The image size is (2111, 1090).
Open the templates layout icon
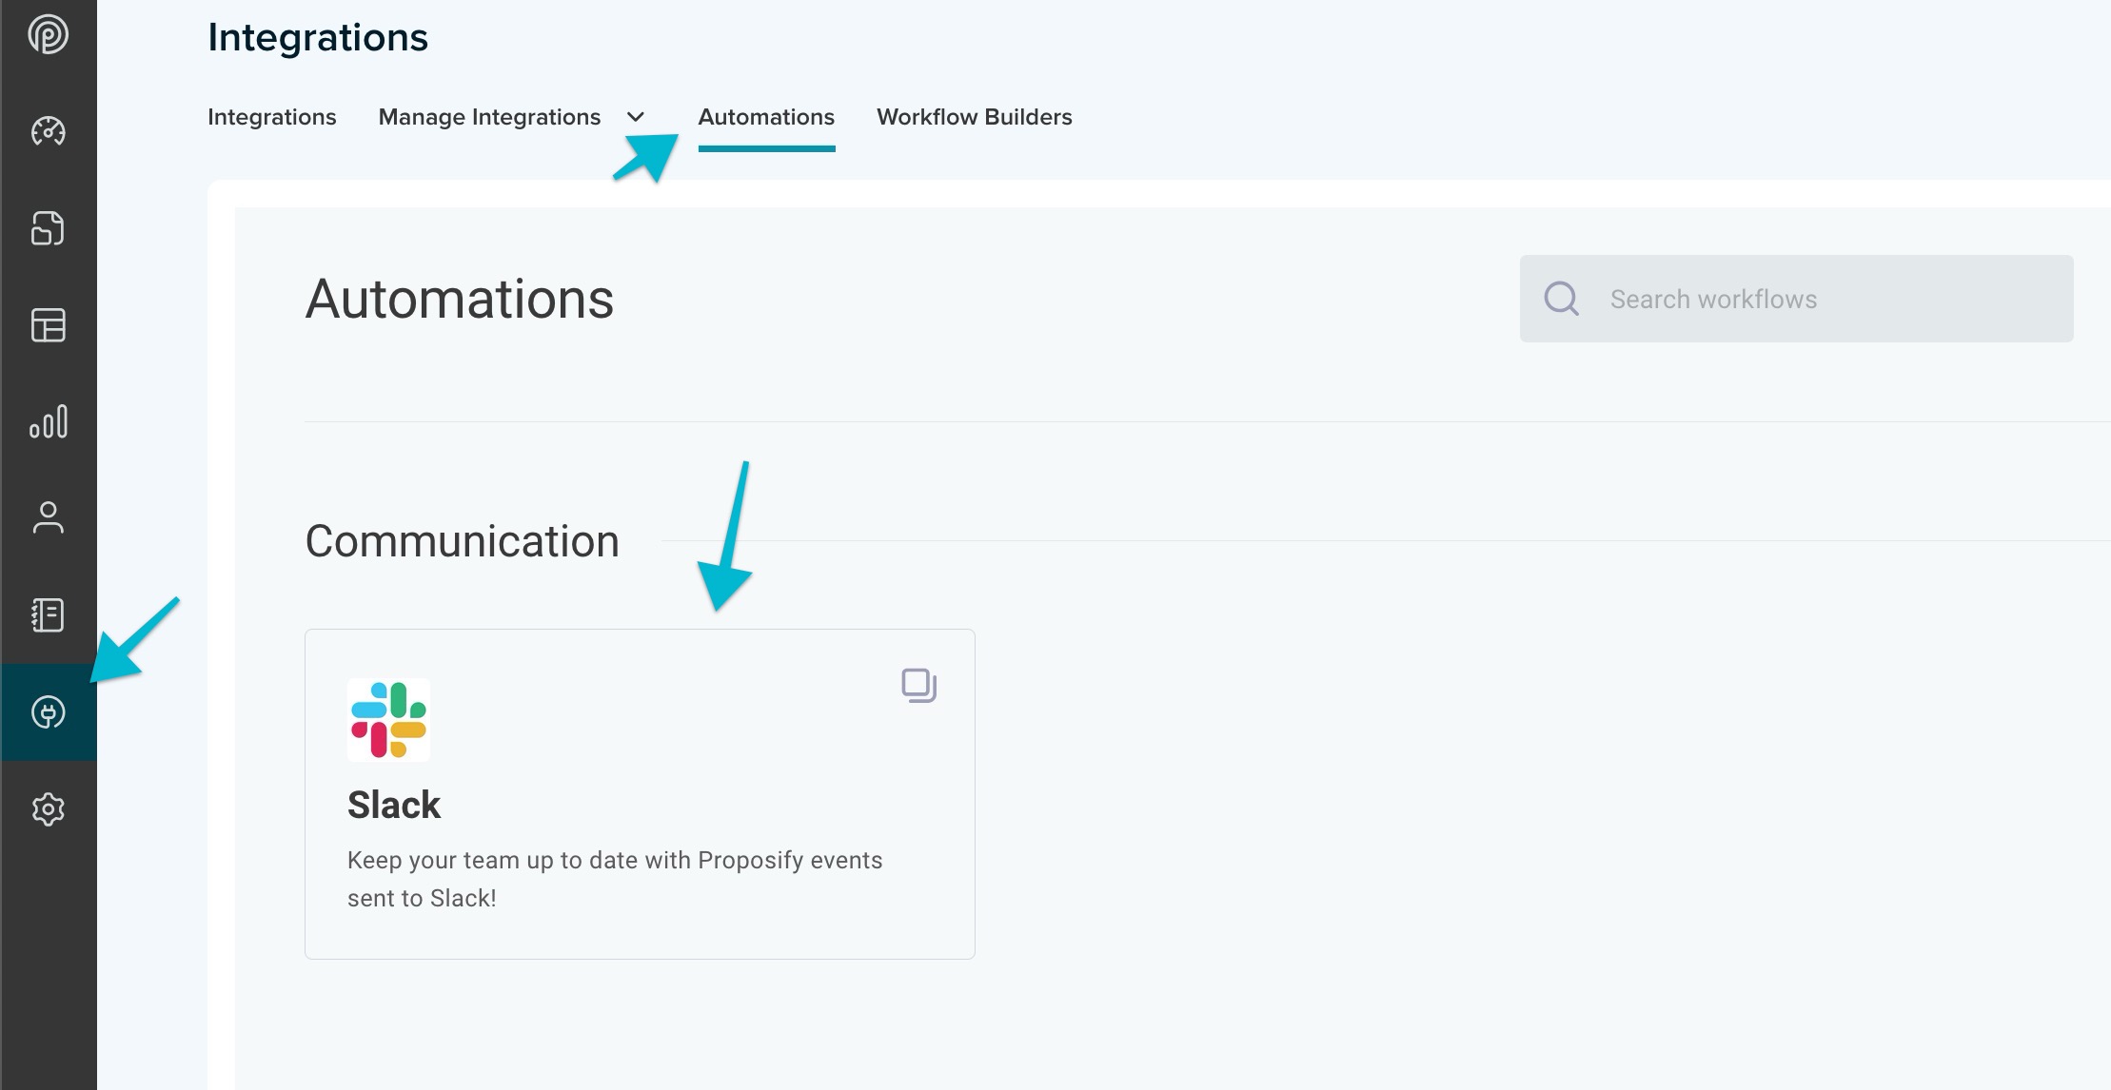point(48,325)
